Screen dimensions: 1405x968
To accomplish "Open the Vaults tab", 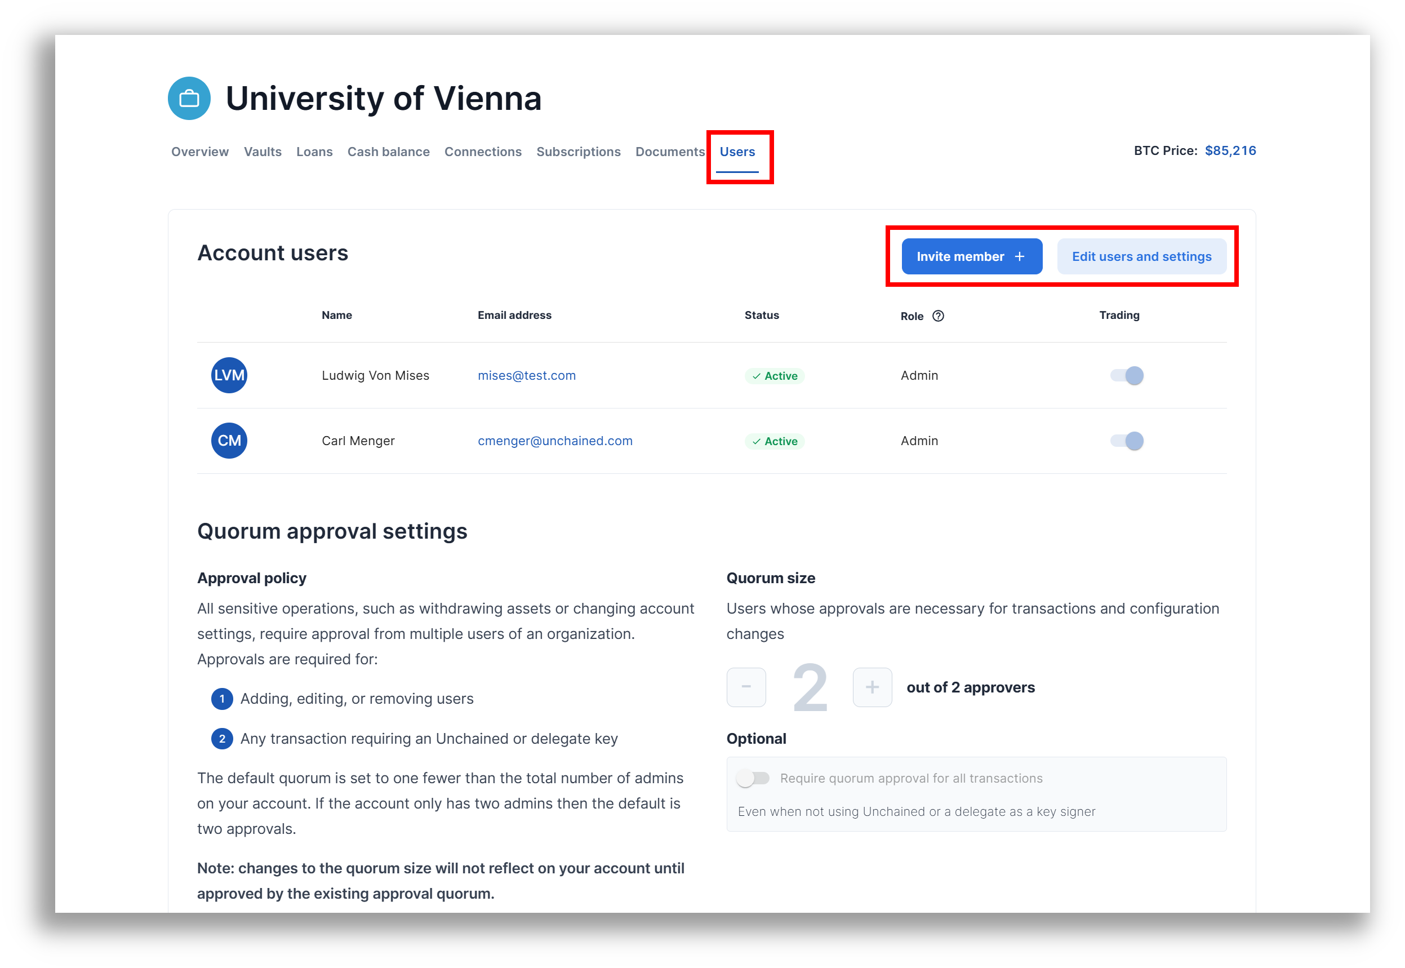I will click(x=263, y=152).
